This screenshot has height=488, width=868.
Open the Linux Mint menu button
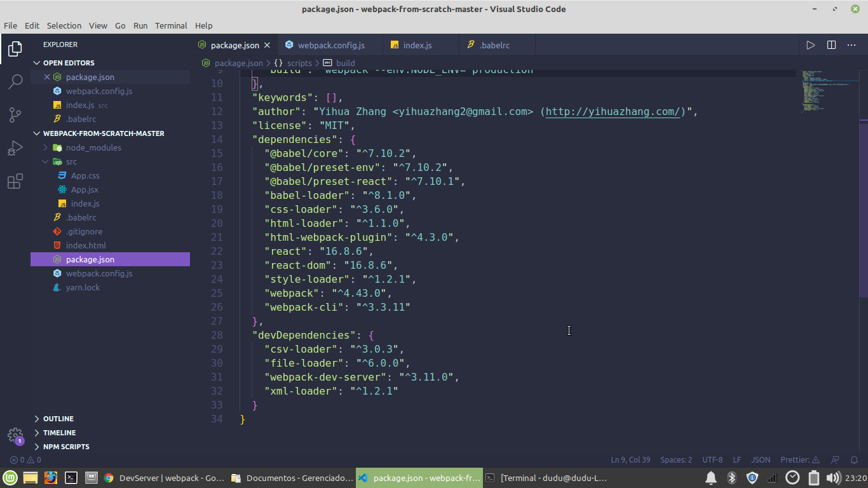click(x=10, y=478)
